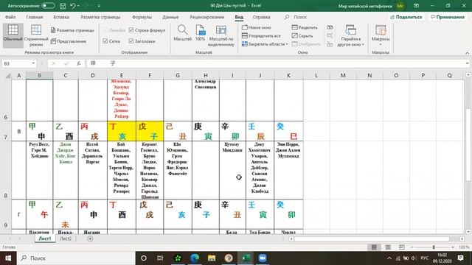Switch to the Вставка ribbon tab

click(x=61, y=17)
